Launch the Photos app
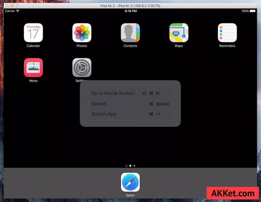 tap(82, 33)
